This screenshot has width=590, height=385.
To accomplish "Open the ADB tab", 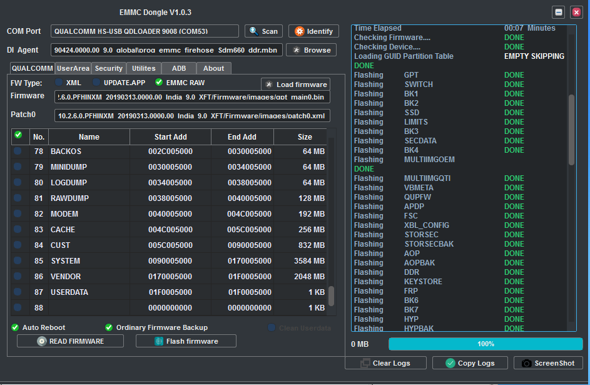I will (179, 68).
